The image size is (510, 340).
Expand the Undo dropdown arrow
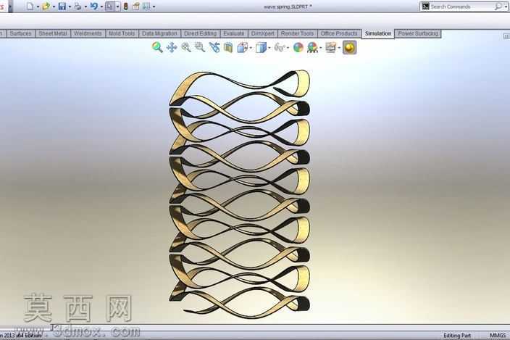coord(101,7)
